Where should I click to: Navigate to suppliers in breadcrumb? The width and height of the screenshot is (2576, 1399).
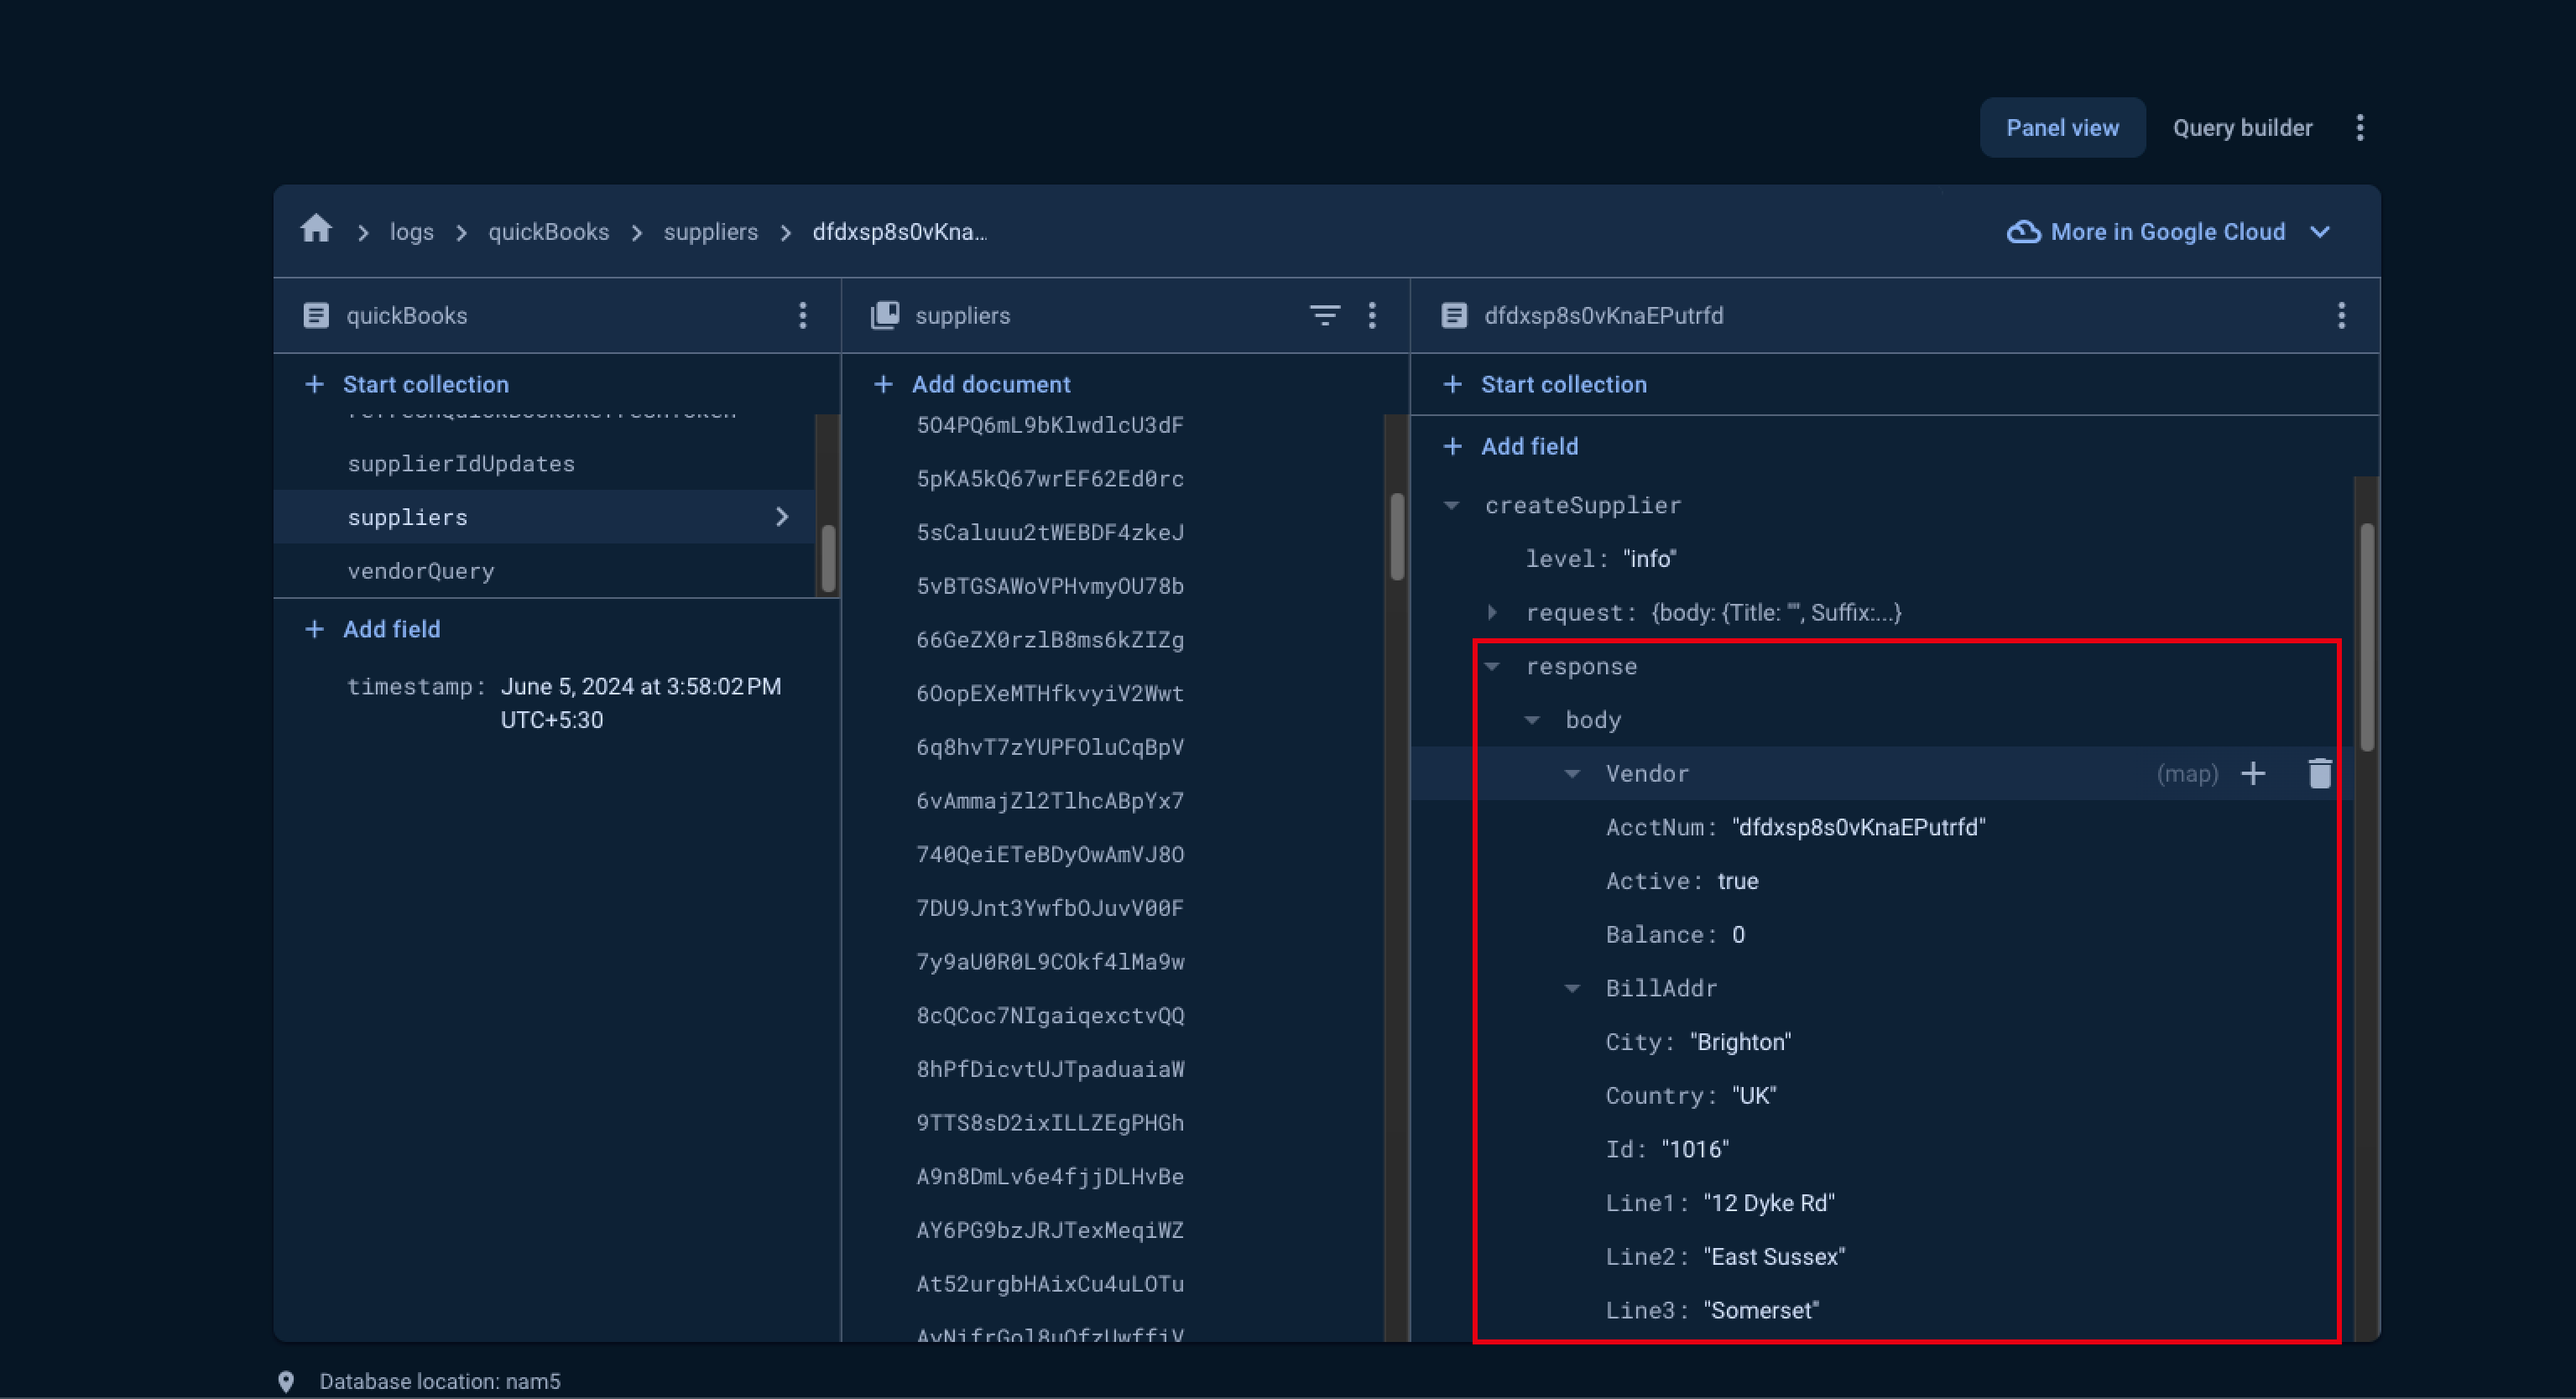(711, 231)
